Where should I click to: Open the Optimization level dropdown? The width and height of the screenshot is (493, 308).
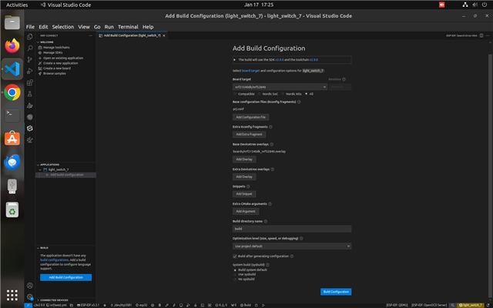[292, 246]
